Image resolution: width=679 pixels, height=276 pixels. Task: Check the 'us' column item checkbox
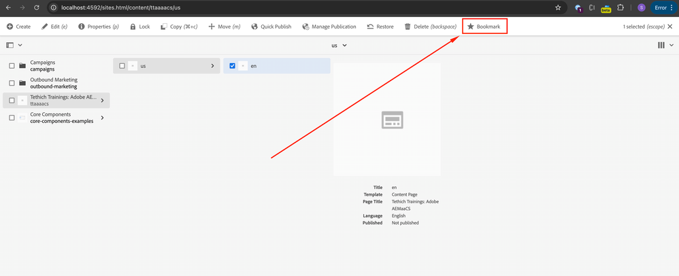pyautogui.click(x=122, y=66)
